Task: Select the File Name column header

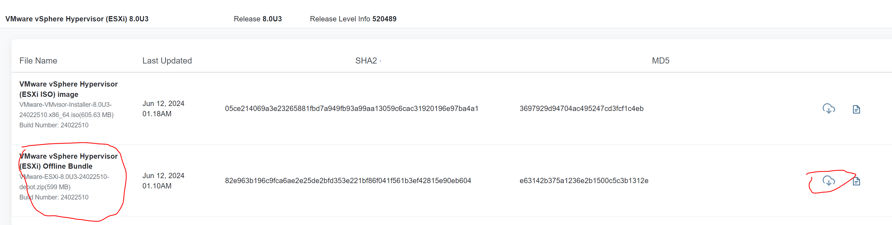Action: click(38, 60)
